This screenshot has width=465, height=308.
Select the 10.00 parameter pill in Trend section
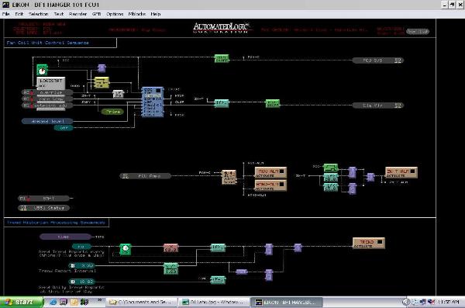[x=82, y=282]
